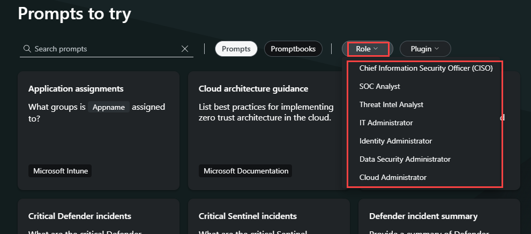Clear the search prompts field
Image resolution: width=531 pixels, height=234 pixels.
point(185,49)
